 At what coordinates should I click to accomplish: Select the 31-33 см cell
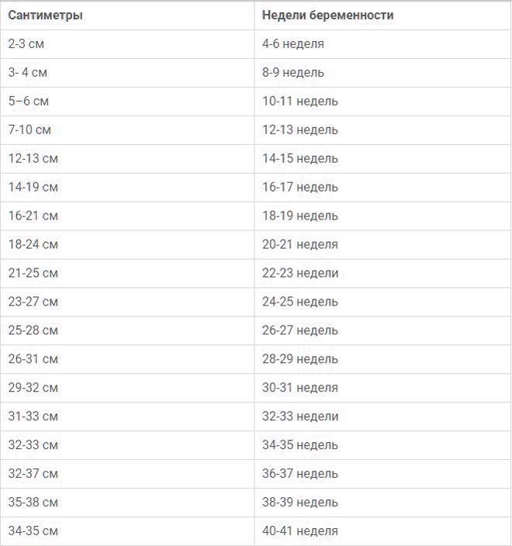tap(127, 416)
